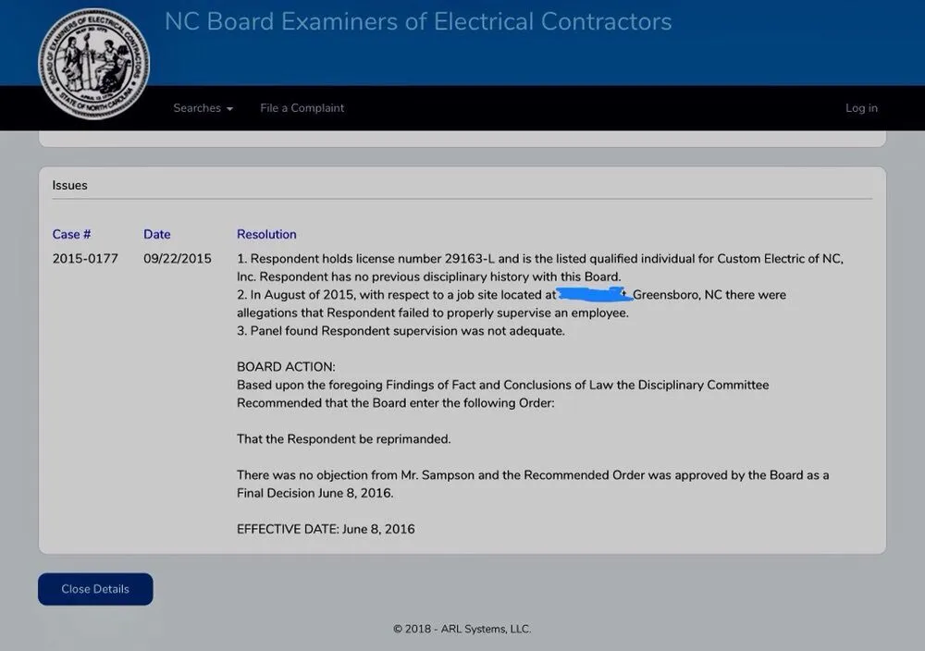The height and width of the screenshot is (651, 925).
Task: Click the ARL Systems copyright footer
Action: pos(462,629)
